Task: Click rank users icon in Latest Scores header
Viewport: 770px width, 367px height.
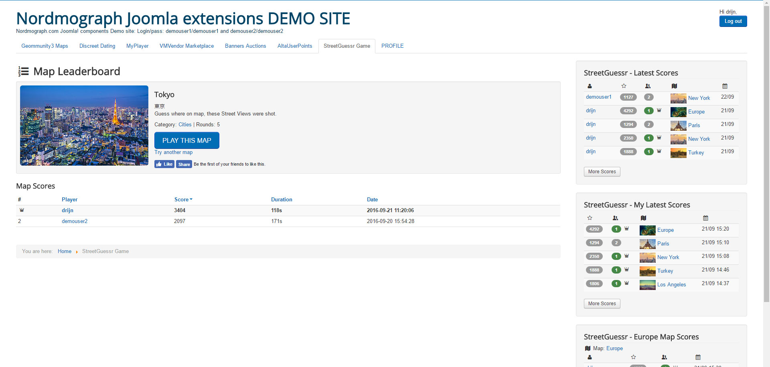Action: [648, 86]
